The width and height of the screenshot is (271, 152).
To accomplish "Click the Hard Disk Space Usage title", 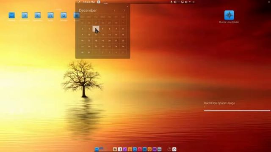I will click(x=219, y=103).
